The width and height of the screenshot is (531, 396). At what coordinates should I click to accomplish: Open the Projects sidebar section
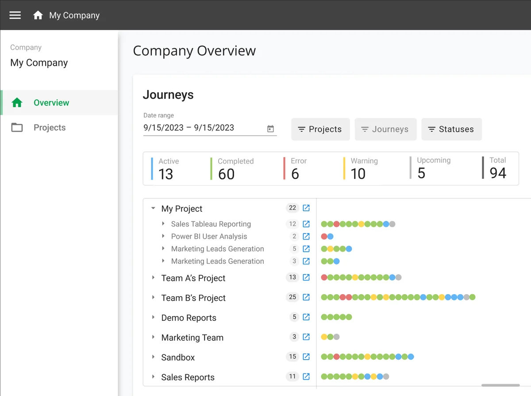49,127
